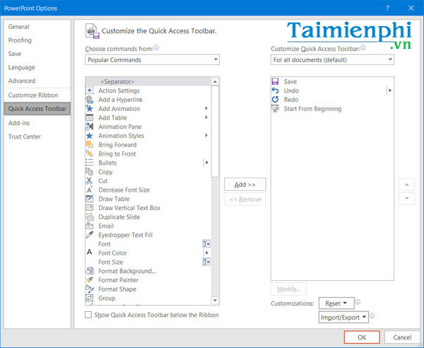Click the Undo arrow icon in toolbar list
This screenshot has height=348, width=424.
point(276,91)
